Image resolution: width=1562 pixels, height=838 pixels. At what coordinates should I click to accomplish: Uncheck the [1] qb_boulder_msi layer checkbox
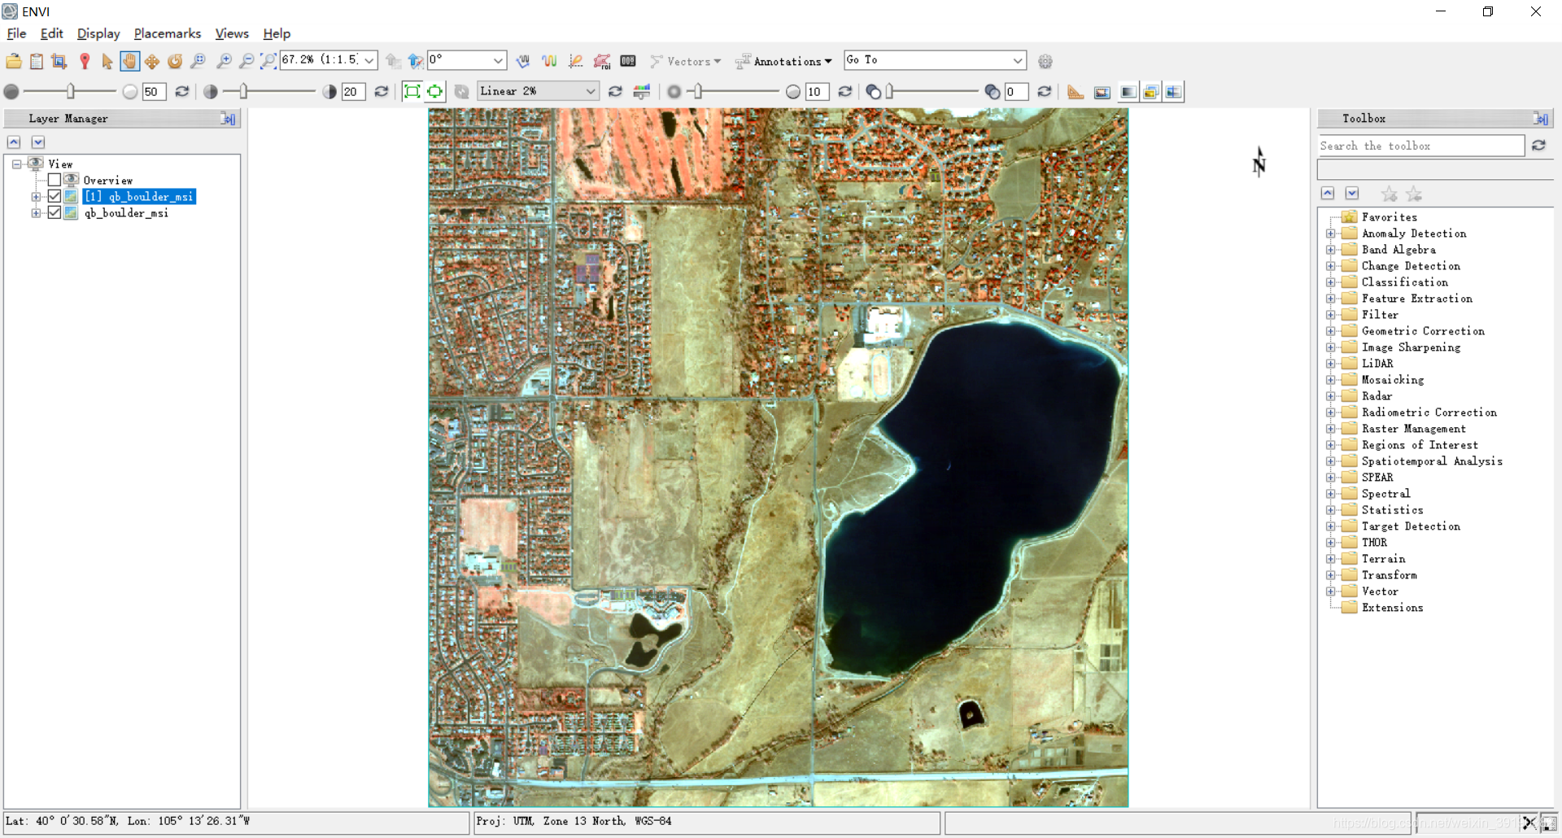55,196
